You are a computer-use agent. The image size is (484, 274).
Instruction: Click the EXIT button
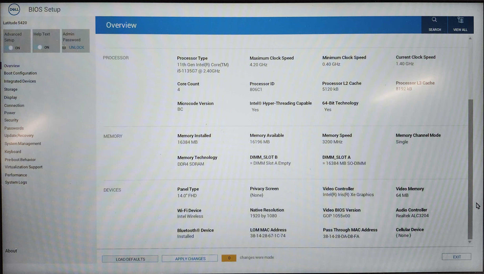[x=456, y=256]
